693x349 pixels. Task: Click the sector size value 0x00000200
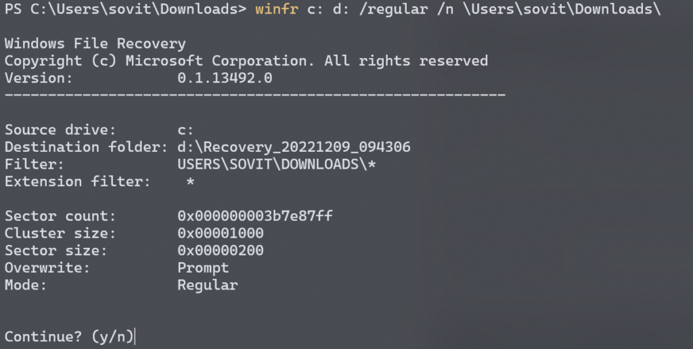(x=221, y=250)
